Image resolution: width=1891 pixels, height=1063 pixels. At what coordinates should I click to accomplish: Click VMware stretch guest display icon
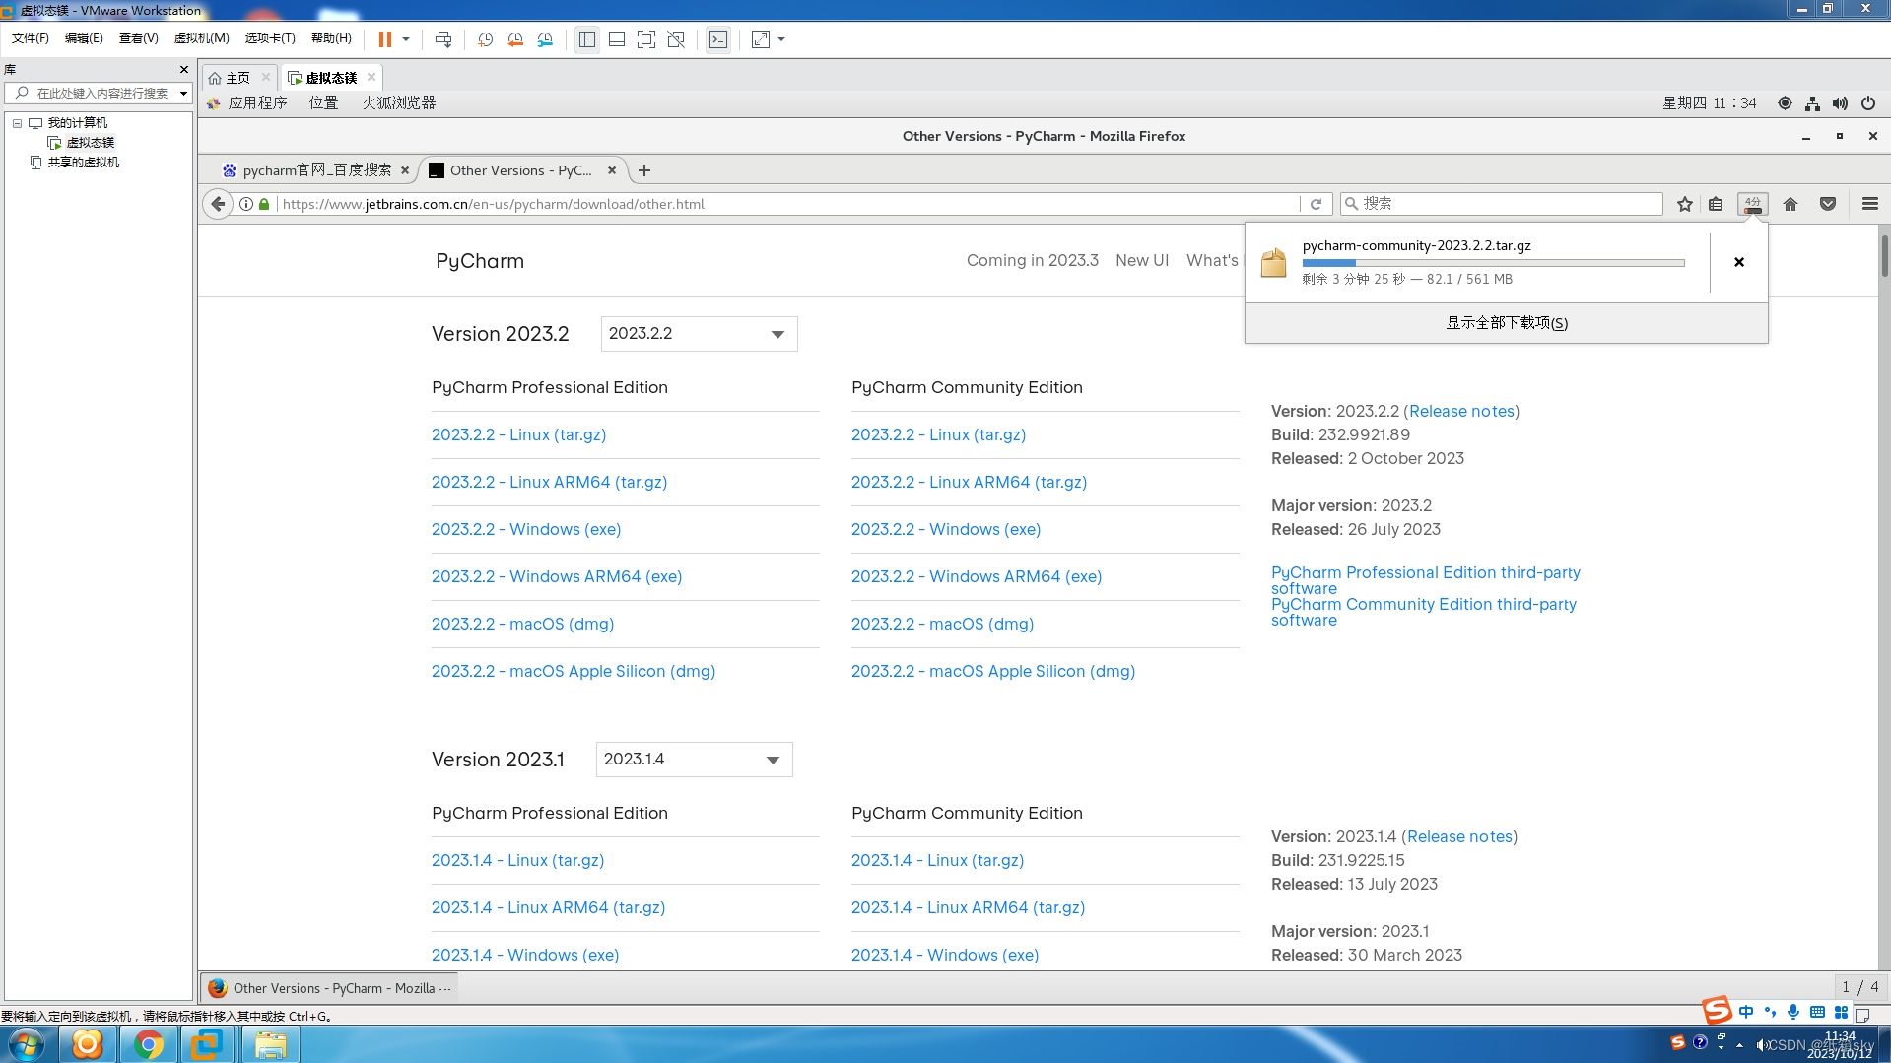coord(761,39)
